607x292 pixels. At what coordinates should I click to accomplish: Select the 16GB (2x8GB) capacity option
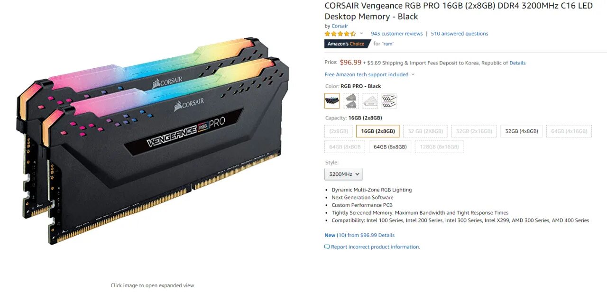coord(378,131)
